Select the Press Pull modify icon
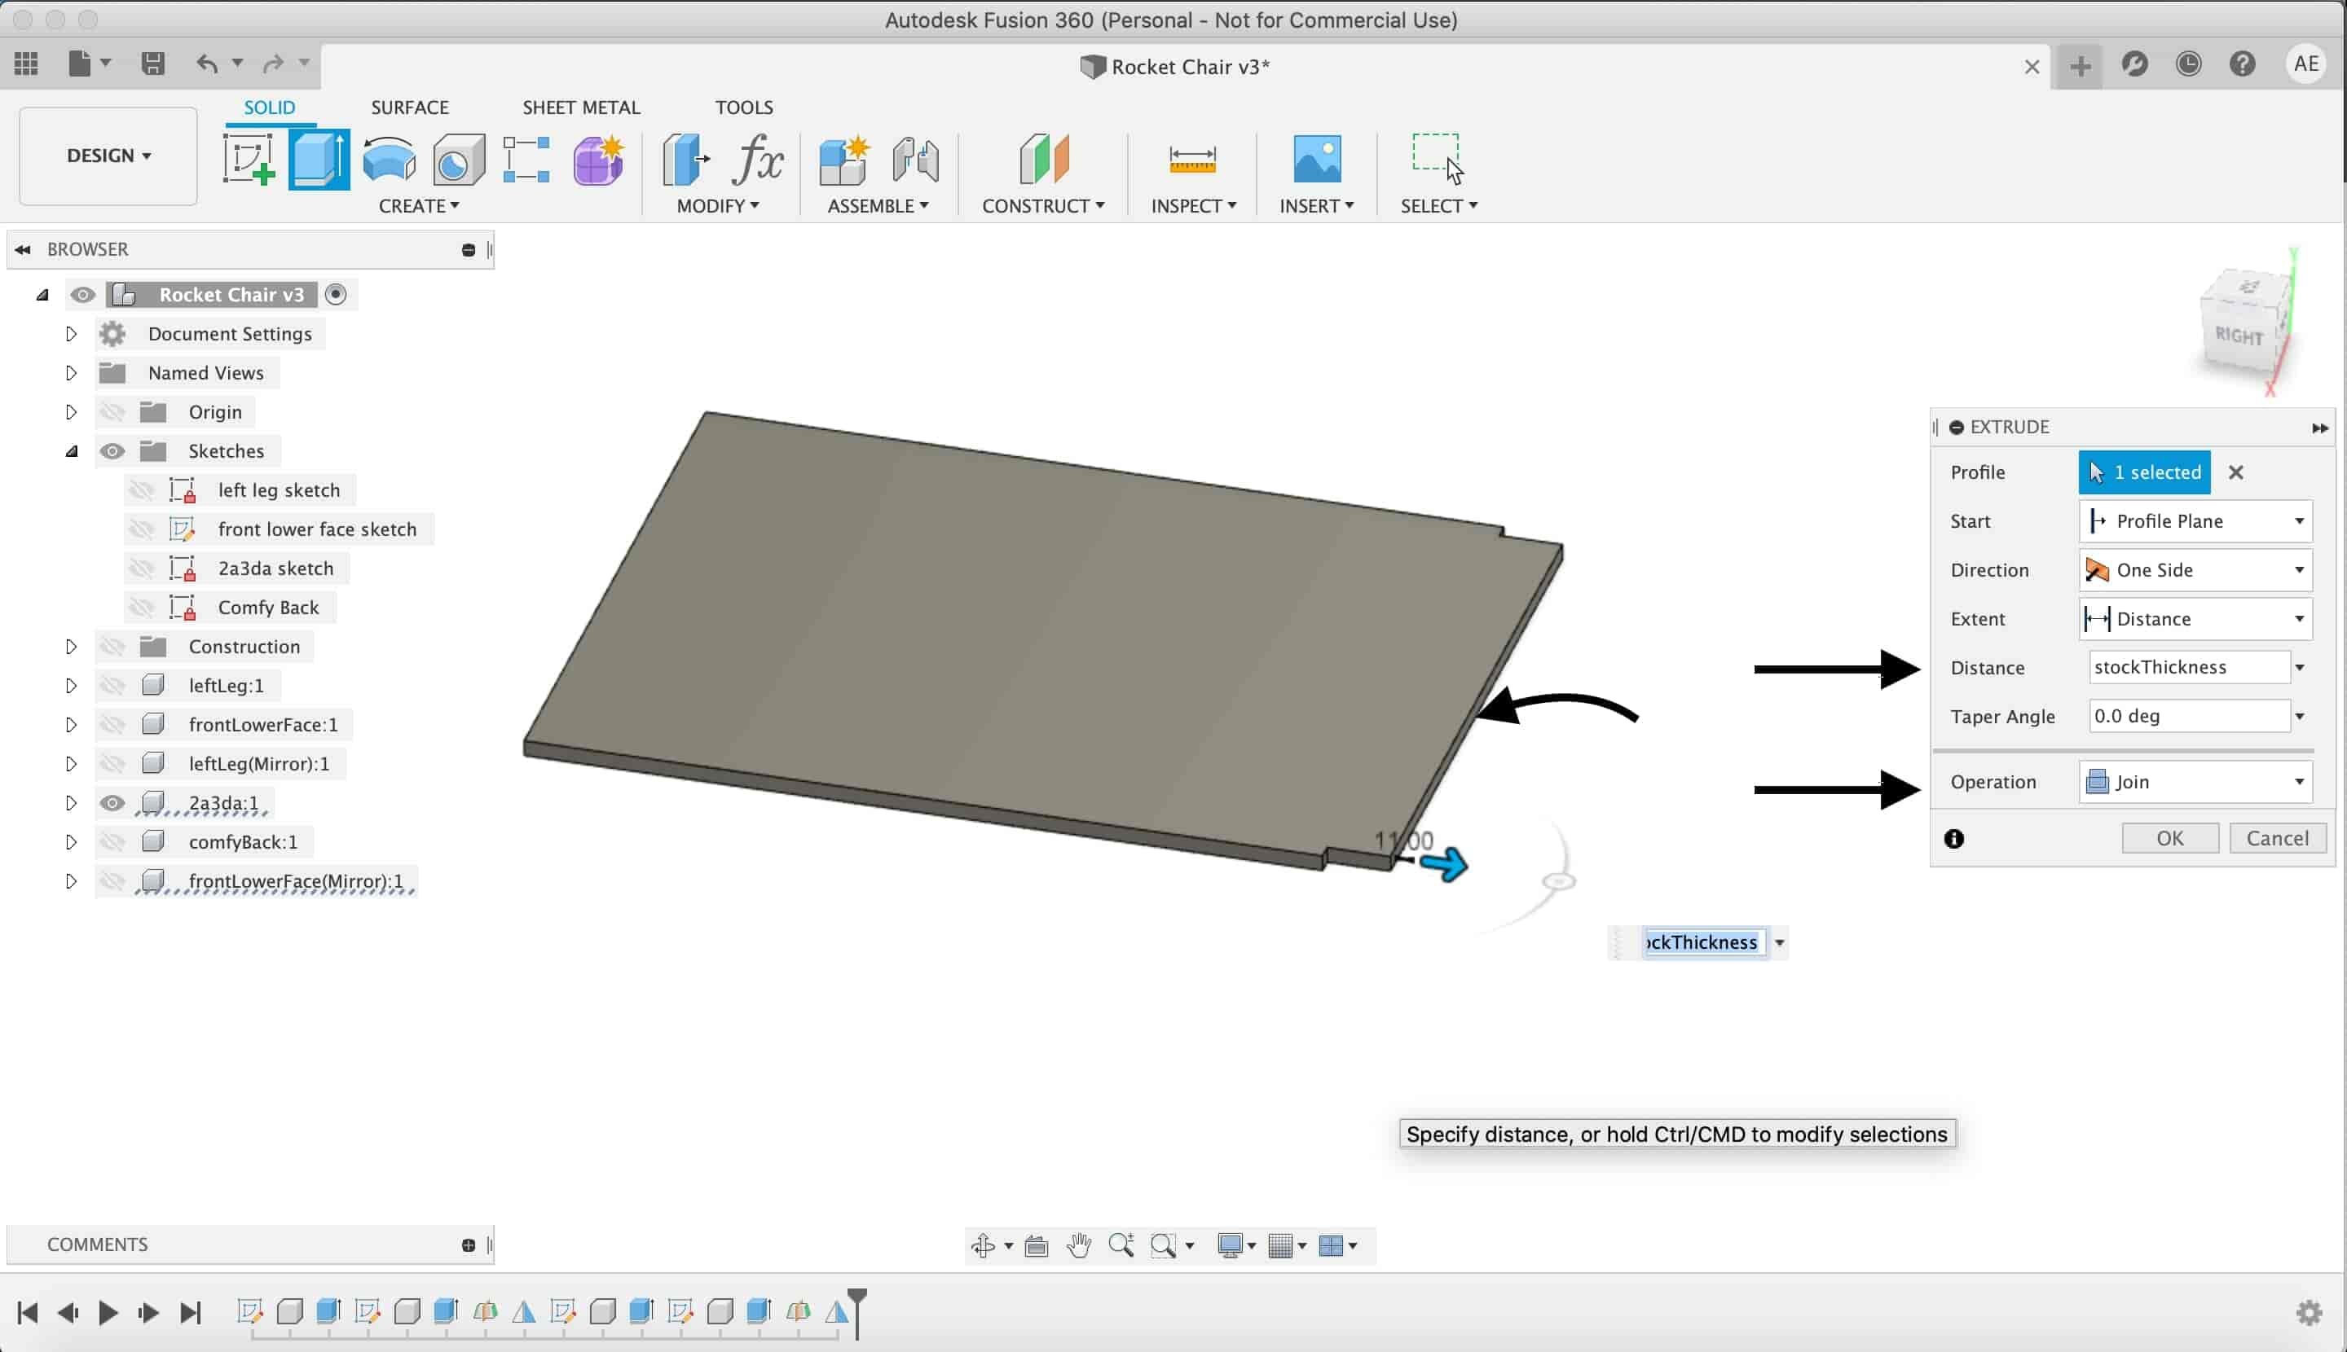Screen dimensions: 2347x1352 point(685,159)
